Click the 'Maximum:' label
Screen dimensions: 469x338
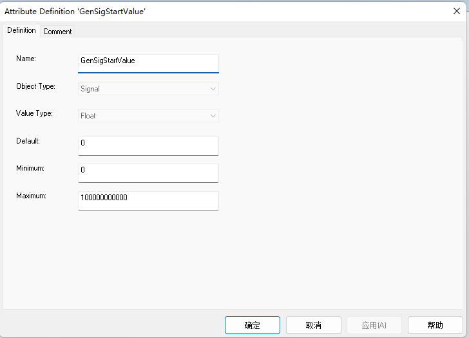(x=31, y=196)
